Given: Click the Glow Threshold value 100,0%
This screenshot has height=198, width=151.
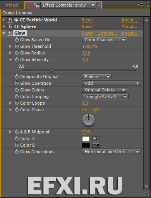Looking at the screenshot, I should point(89,46).
